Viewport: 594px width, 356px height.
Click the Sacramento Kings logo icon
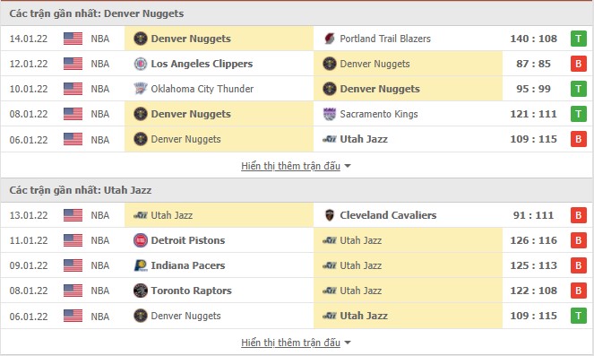pos(330,114)
